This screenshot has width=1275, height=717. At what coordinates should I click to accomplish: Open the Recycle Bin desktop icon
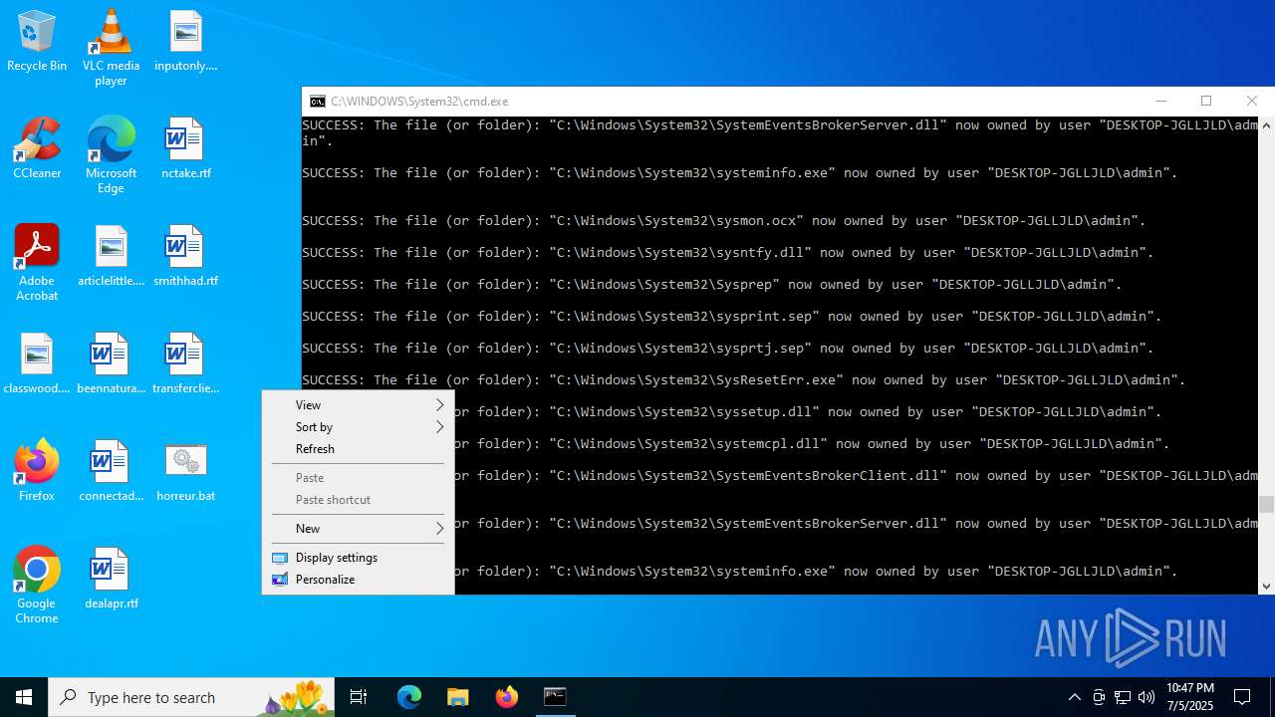[37, 42]
